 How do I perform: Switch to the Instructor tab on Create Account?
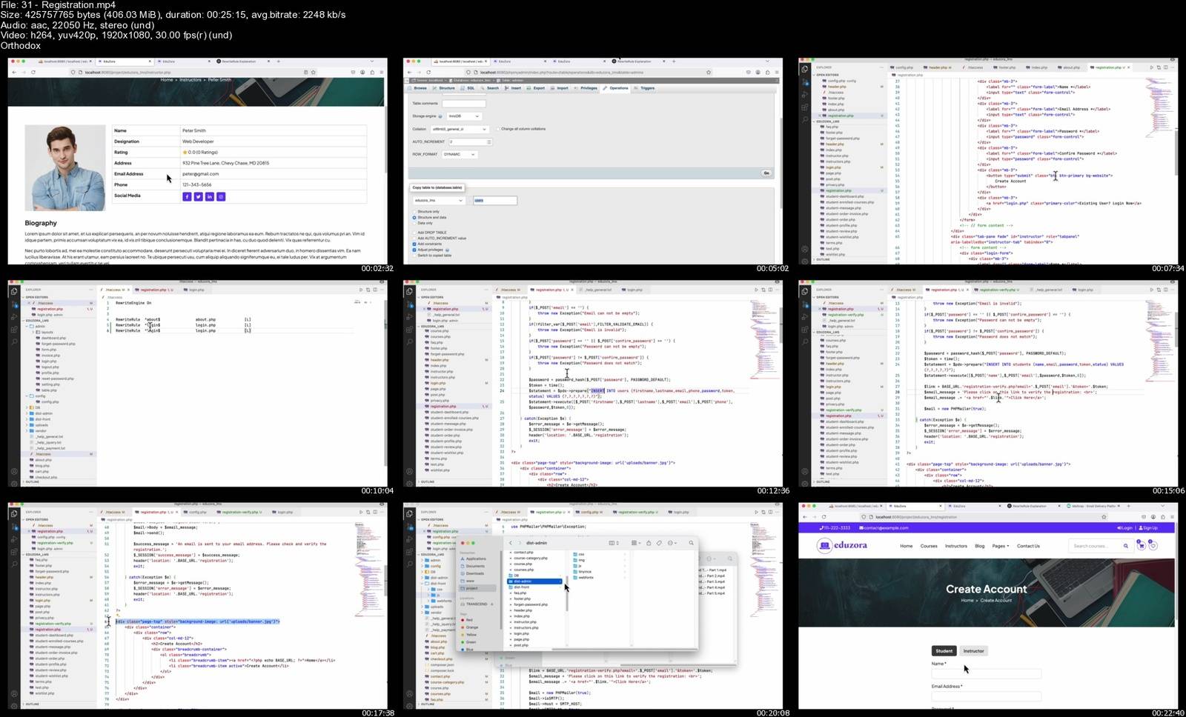(x=973, y=651)
